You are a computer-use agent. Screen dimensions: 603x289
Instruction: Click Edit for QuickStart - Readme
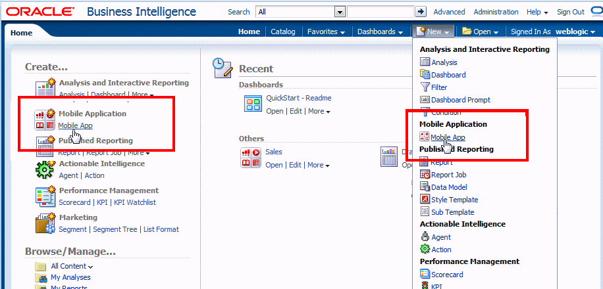click(x=296, y=111)
